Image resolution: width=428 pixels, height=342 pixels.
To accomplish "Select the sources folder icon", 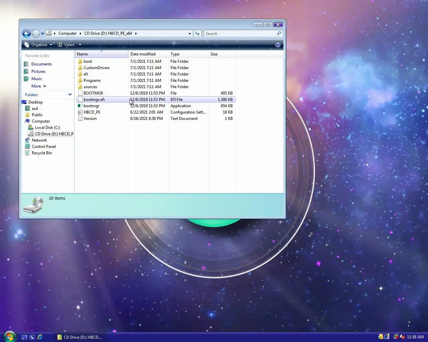I will [80, 87].
